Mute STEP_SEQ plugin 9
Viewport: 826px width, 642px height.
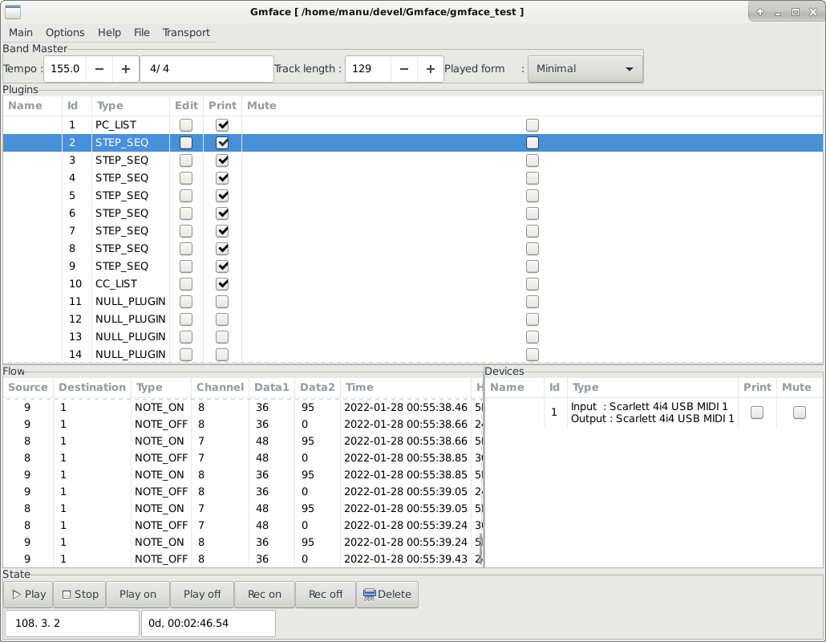[532, 266]
